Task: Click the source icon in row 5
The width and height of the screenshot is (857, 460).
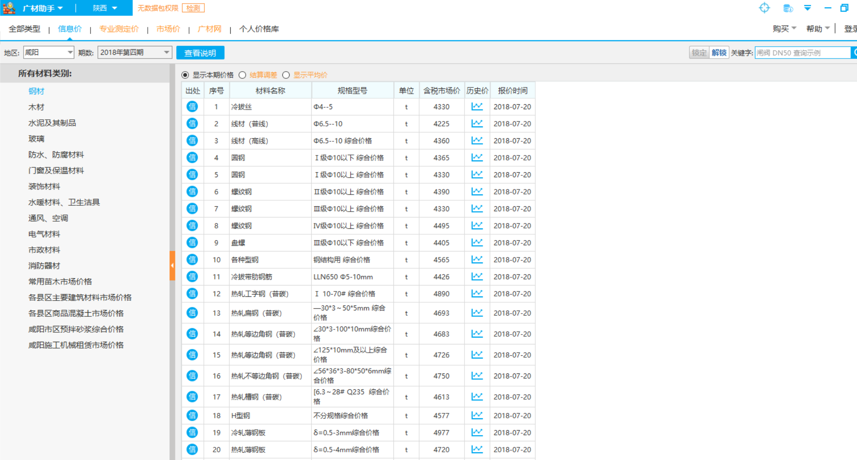Action: point(192,174)
